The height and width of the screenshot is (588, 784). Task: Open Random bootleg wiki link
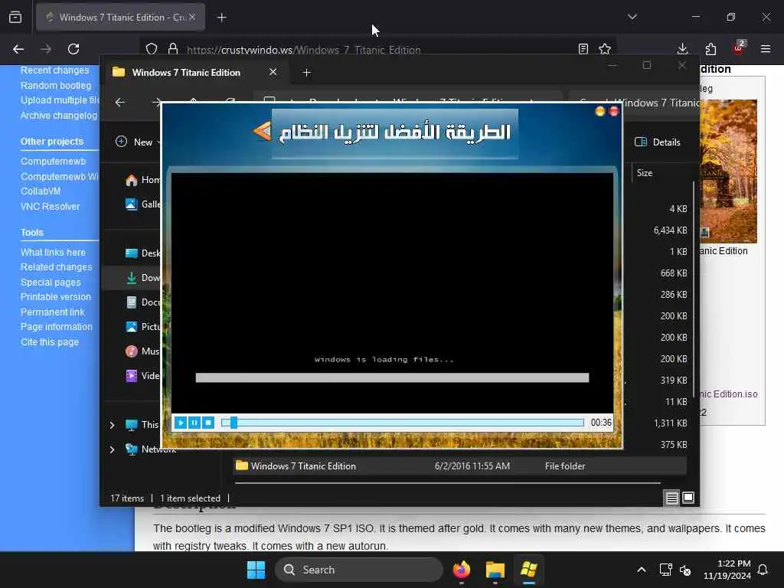[x=56, y=86]
